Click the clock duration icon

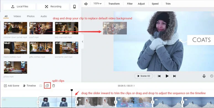pos(212,76)
